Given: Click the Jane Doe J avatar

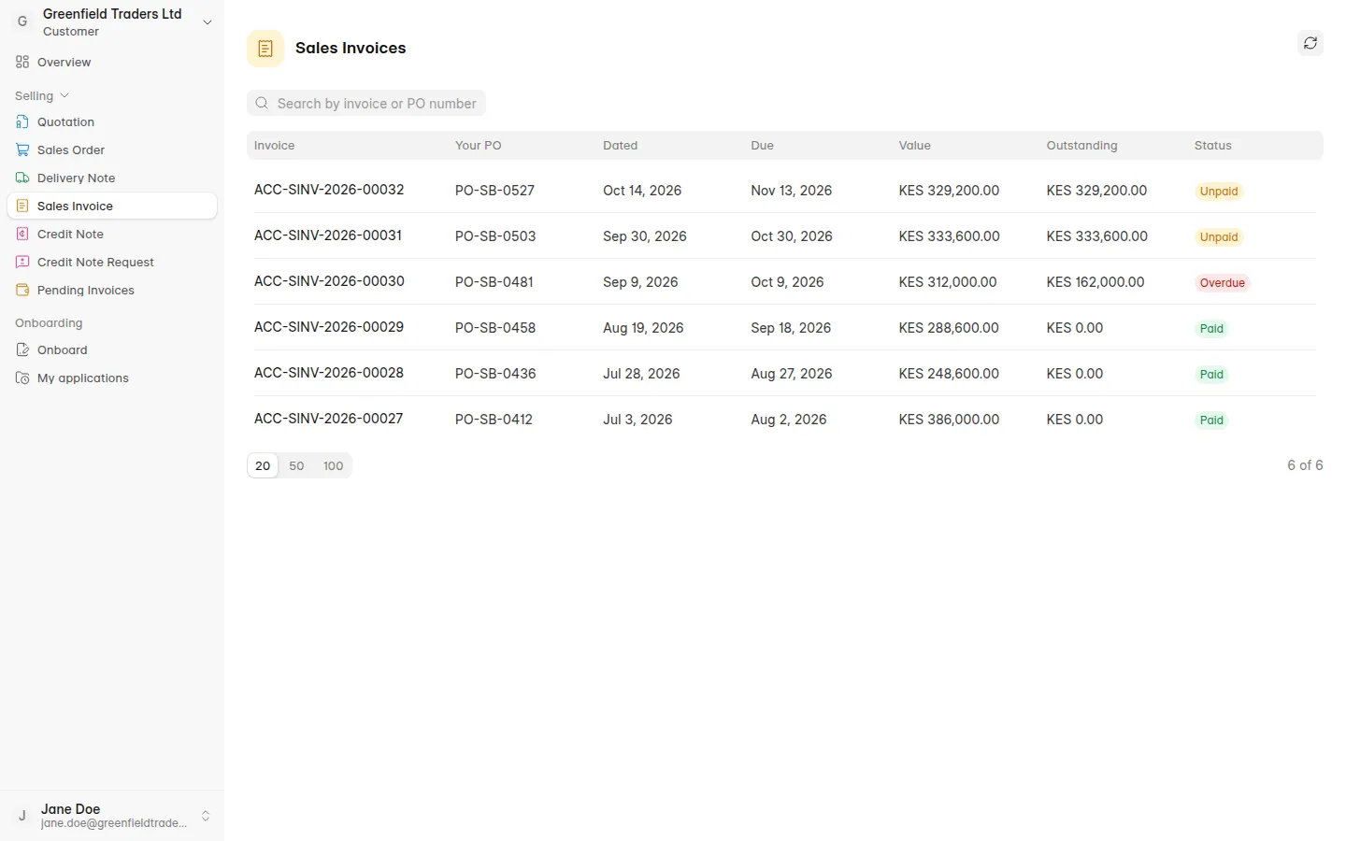Looking at the screenshot, I should pos(22,816).
